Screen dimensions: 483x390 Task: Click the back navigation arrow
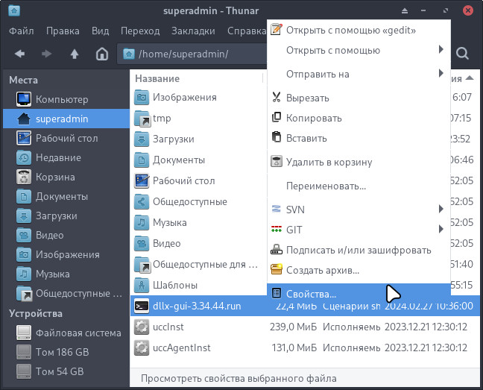[x=20, y=54]
